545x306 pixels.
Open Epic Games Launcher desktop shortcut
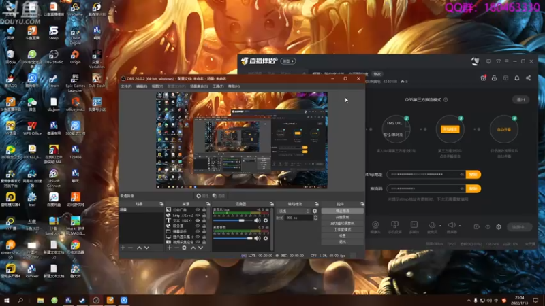click(75, 82)
